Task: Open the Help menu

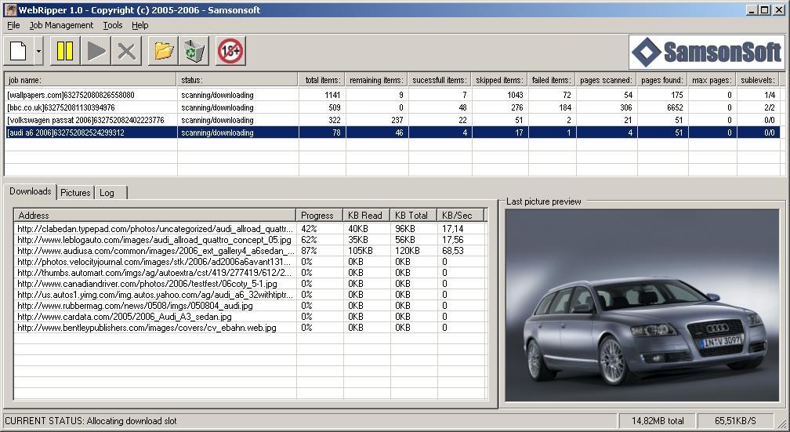Action: coord(140,25)
